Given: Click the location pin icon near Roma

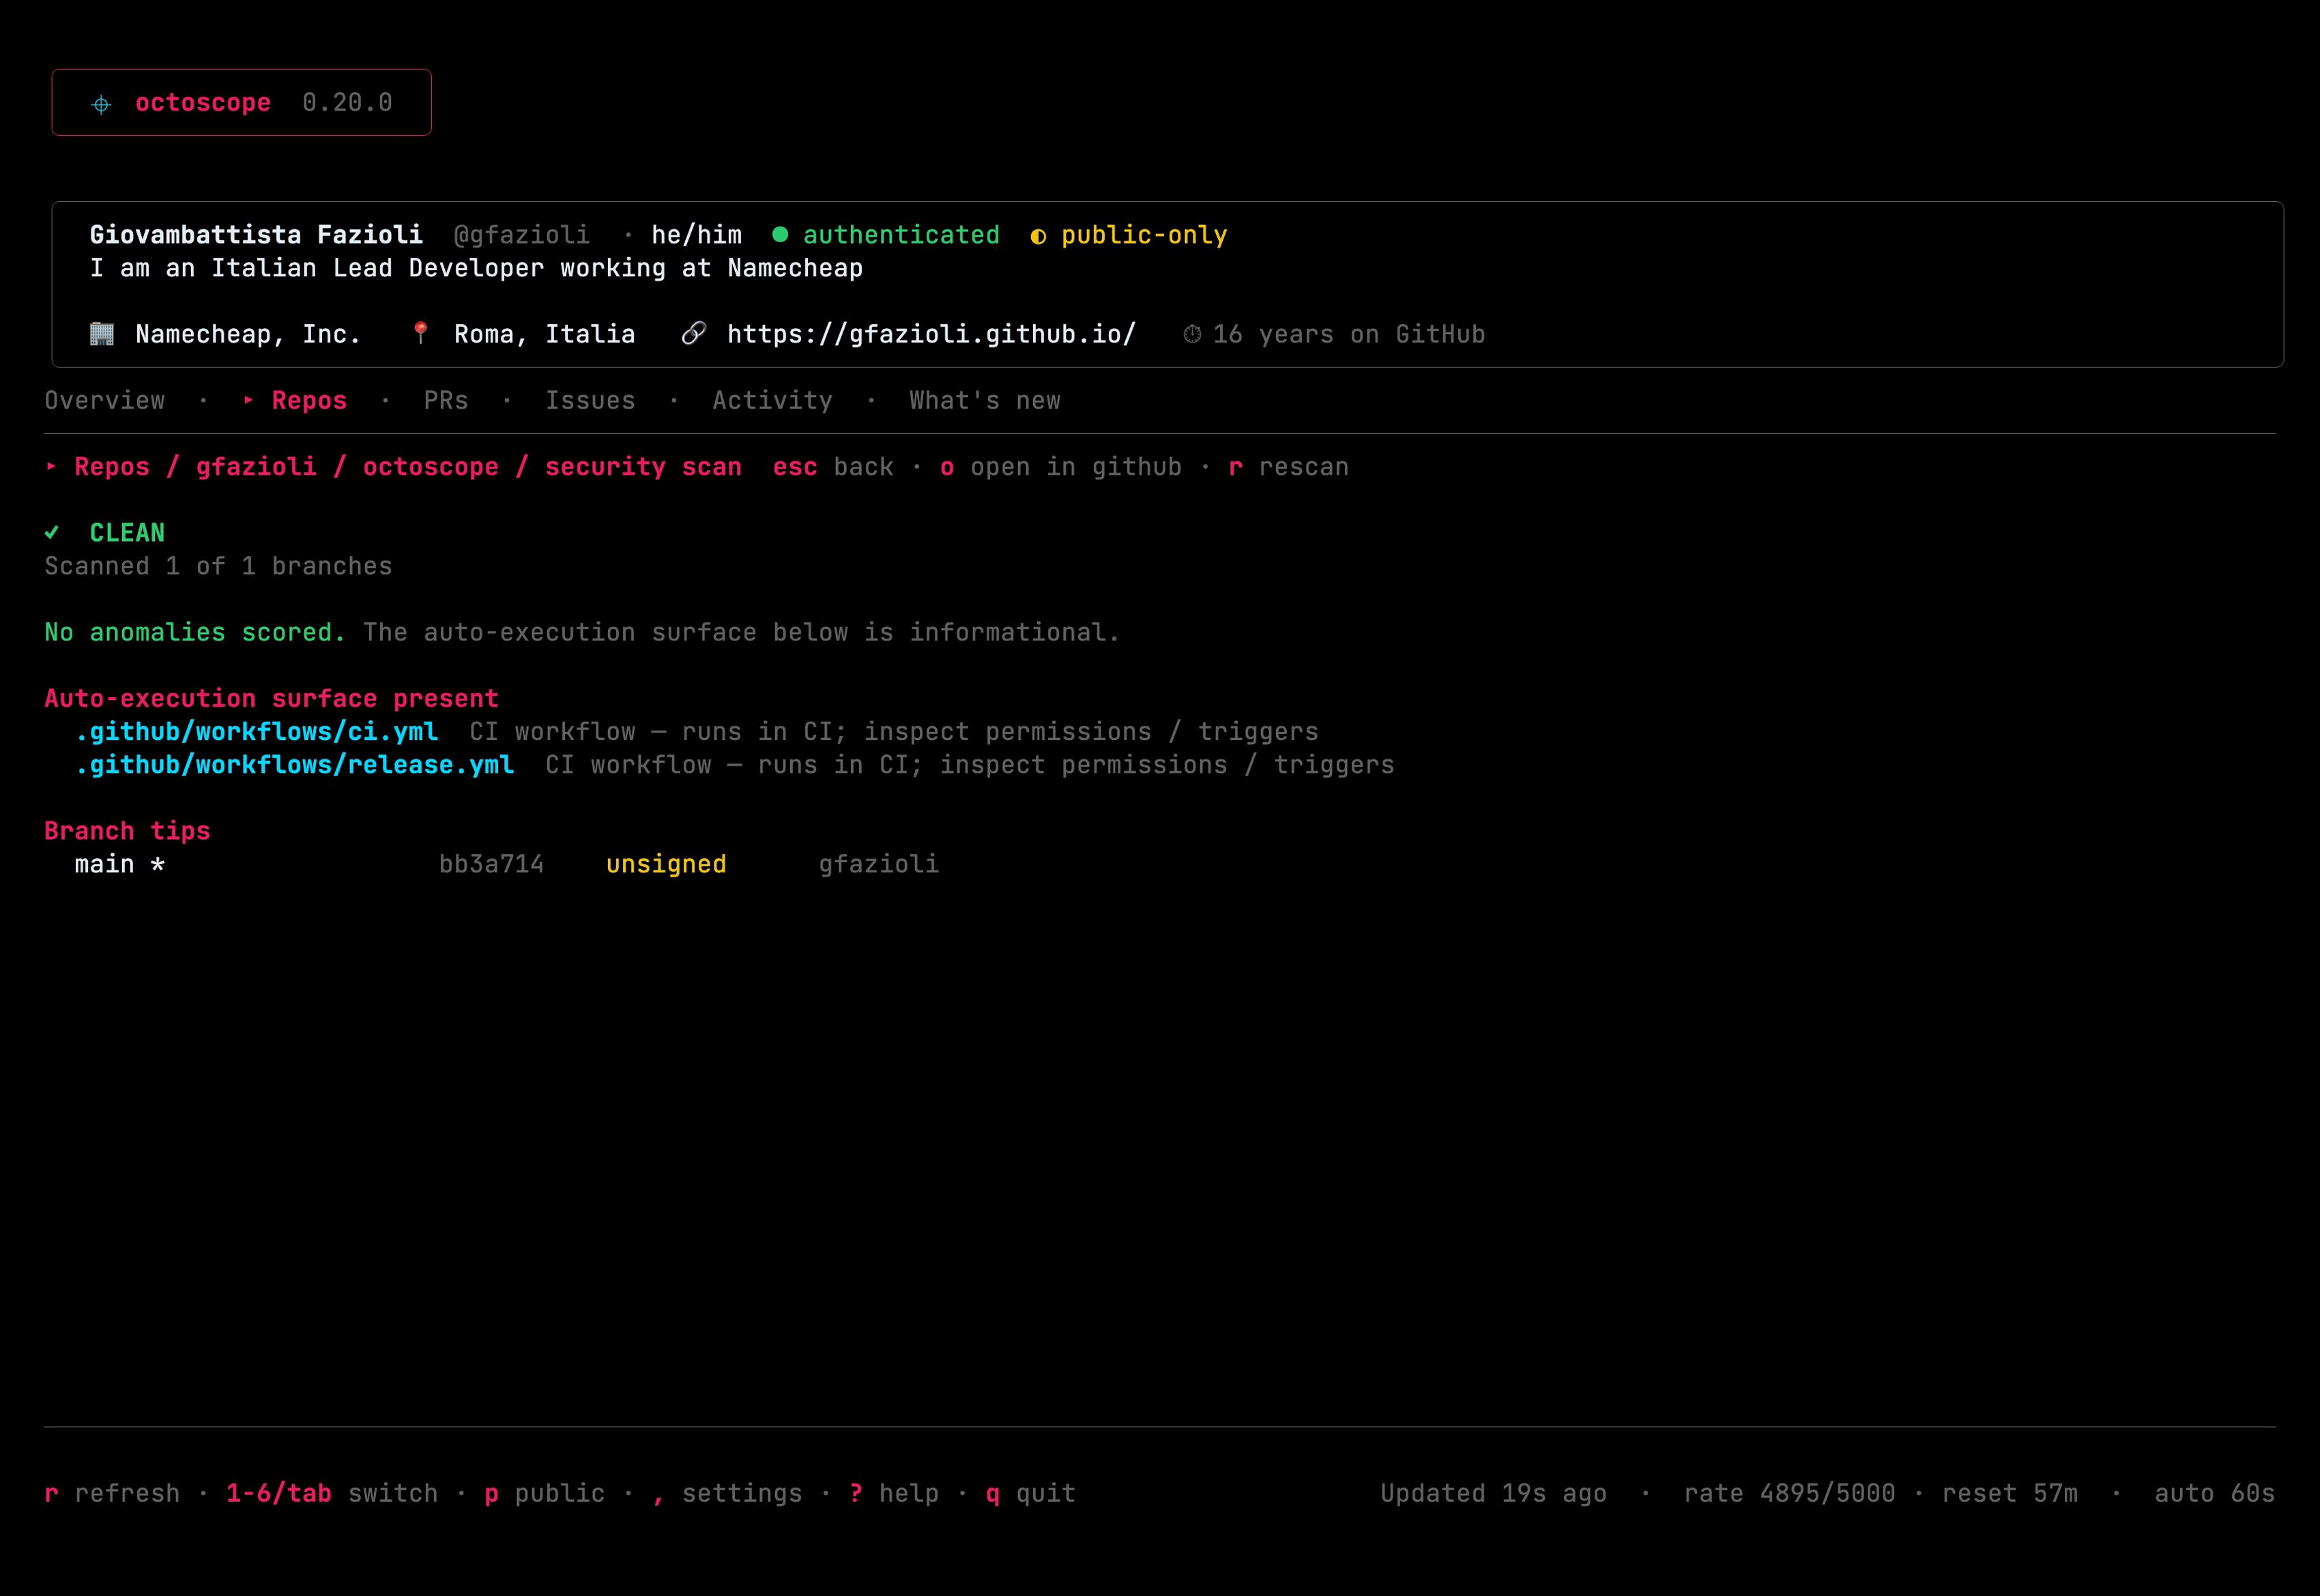Looking at the screenshot, I should click(x=421, y=333).
